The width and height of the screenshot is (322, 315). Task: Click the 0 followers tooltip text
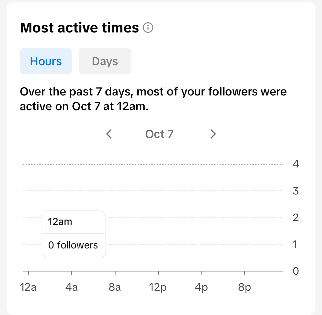tap(73, 245)
